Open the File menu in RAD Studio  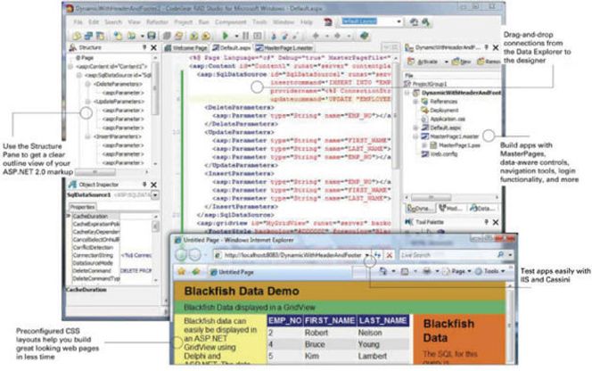(x=78, y=22)
